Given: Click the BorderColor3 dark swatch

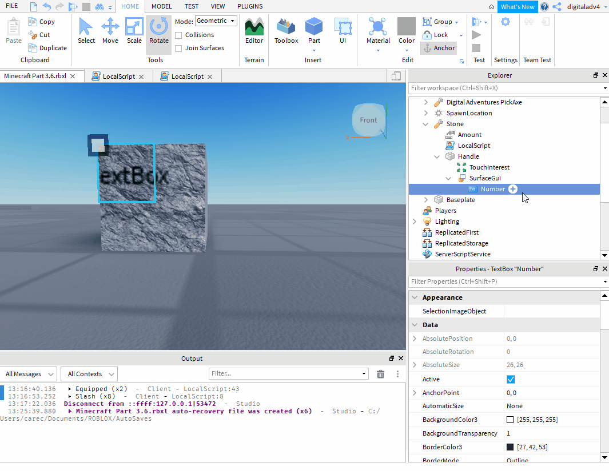Looking at the screenshot, I should [x=510, y=447].
